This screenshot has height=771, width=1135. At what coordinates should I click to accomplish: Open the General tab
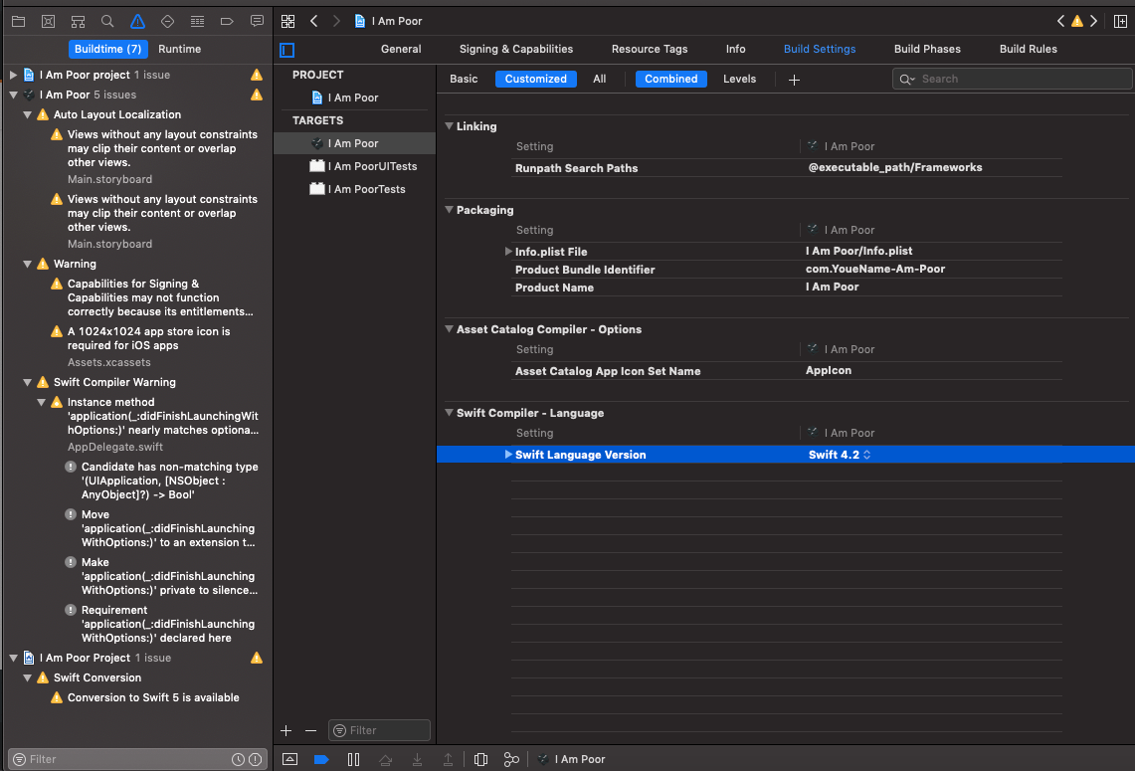coord(401,49)
